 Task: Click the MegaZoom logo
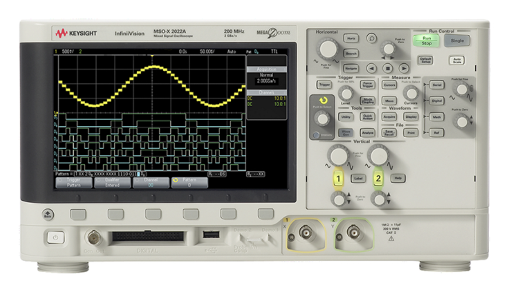pyautogui.click(x=273, y=33)
